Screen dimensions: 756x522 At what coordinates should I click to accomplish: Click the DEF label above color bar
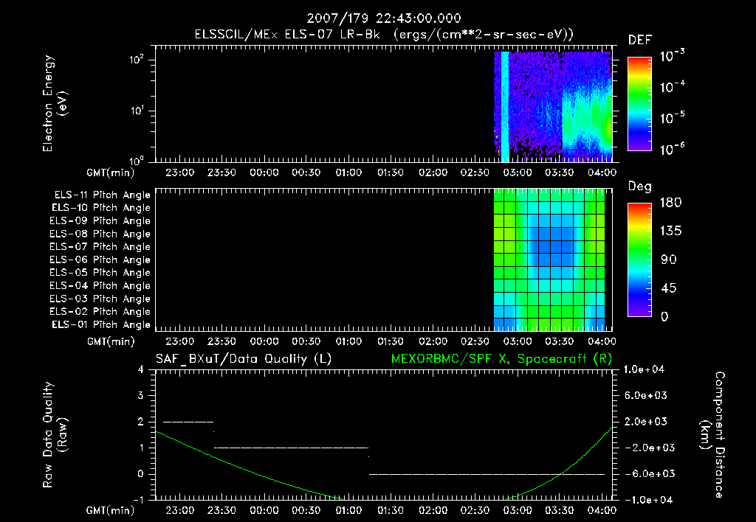coord(640,40)
